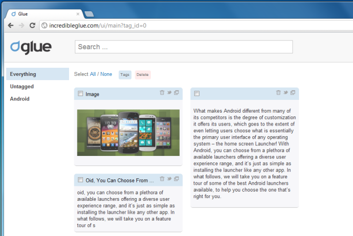Click the open-in-window icon on 'Oid, You Can Choose From' card
The height and width of the screenshot is (236, 353).
tap(176, 178)
